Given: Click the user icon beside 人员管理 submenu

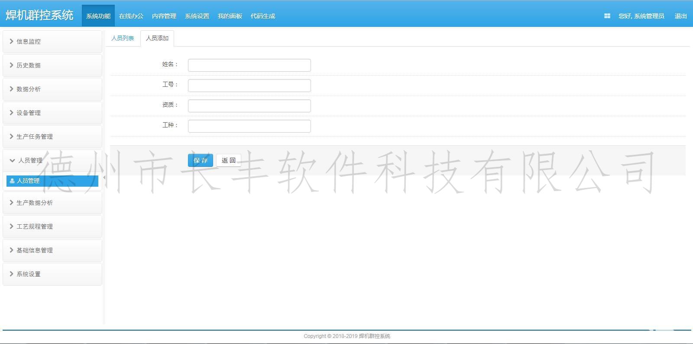Looking at the screenshot, I should pos(12,181).
